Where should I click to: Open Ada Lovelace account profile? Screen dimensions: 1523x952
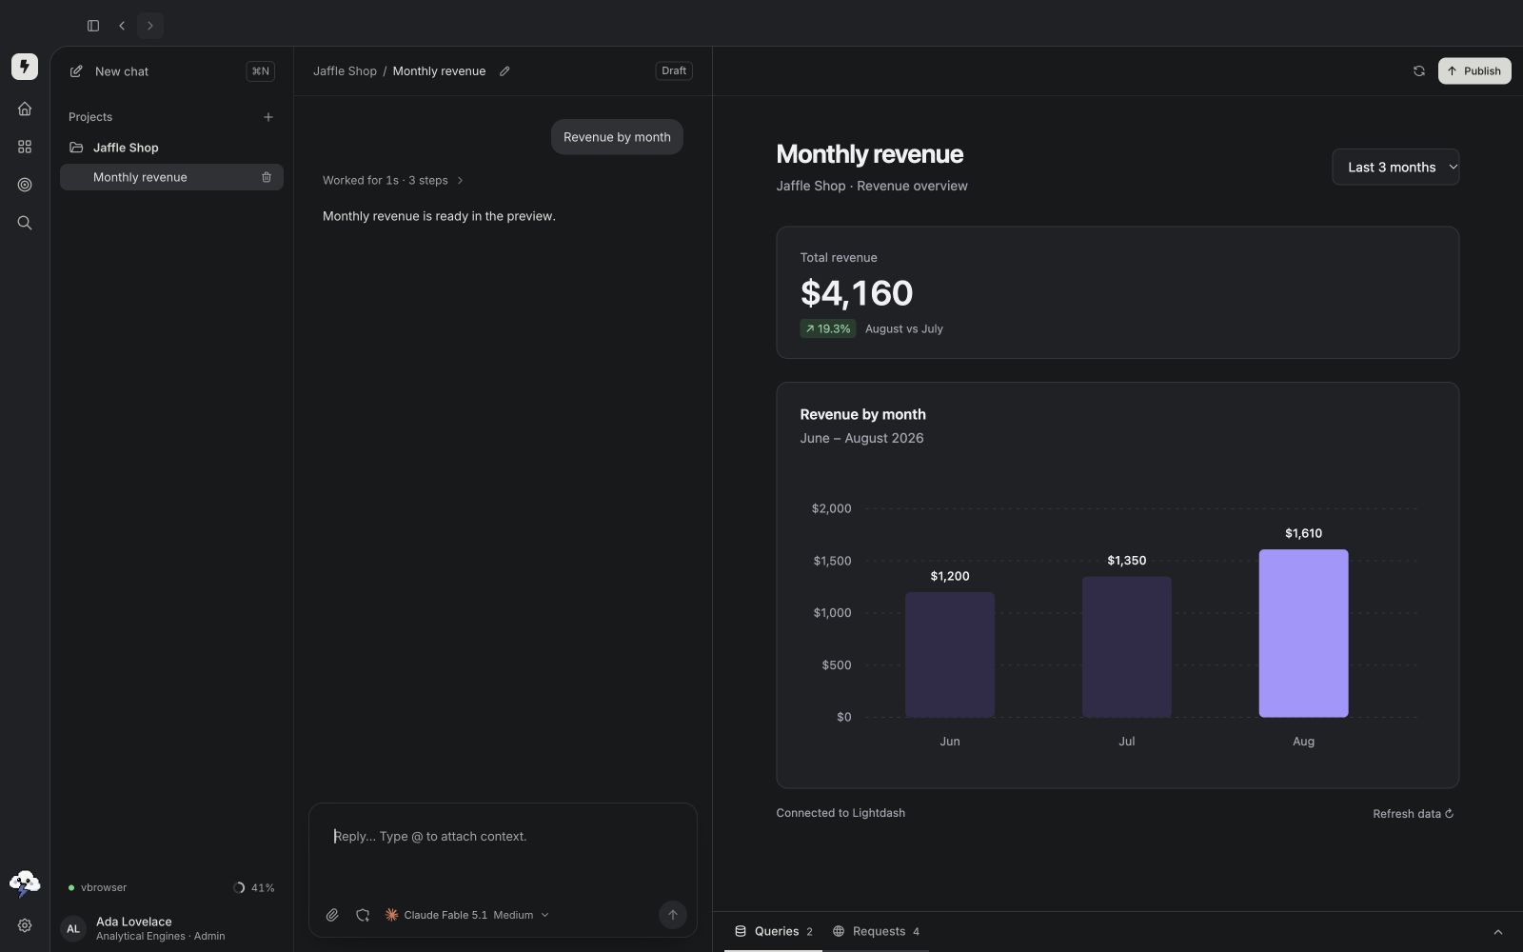(x=171, y=928)
